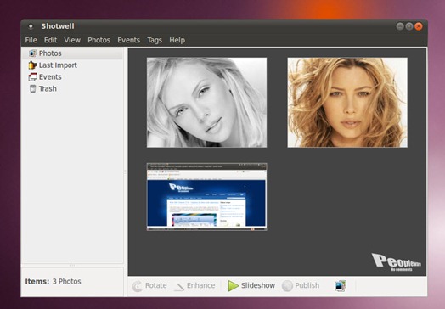Select Photos label in the sidebar

pyautogui.click(x=50, y=53)
